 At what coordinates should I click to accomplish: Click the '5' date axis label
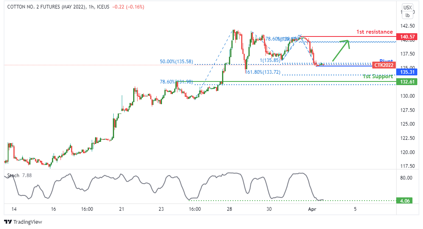(x=355, y=209)
